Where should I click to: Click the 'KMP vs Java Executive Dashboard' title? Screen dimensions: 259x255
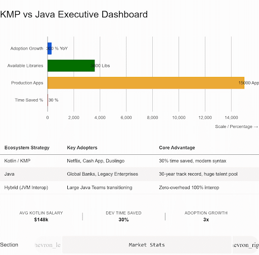(74, 14)
